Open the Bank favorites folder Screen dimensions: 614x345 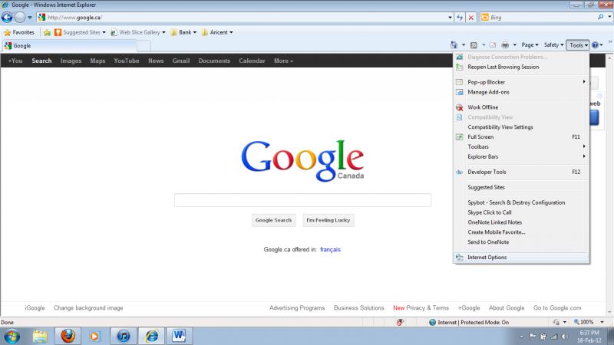pyautogui.click(x=183, y=32)
